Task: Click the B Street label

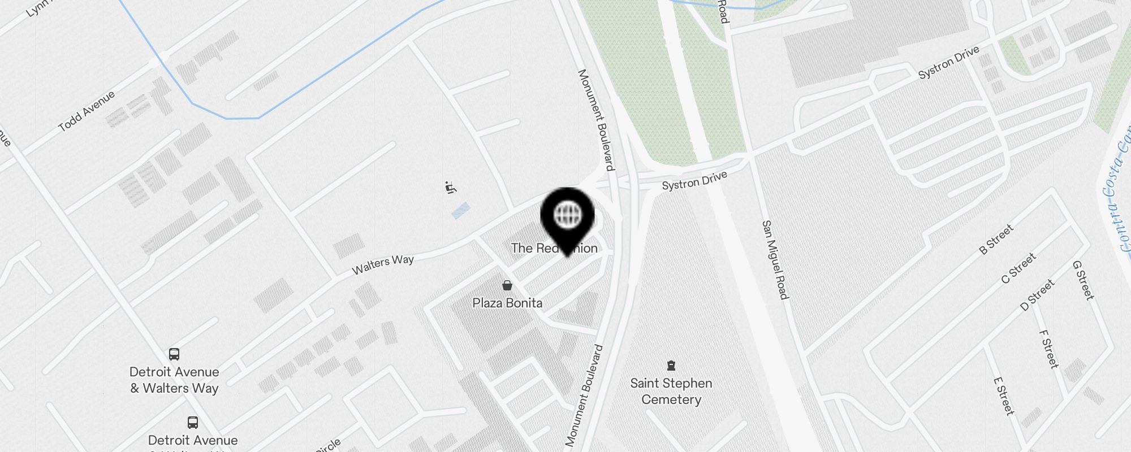Action: click(x=996, y=239)
